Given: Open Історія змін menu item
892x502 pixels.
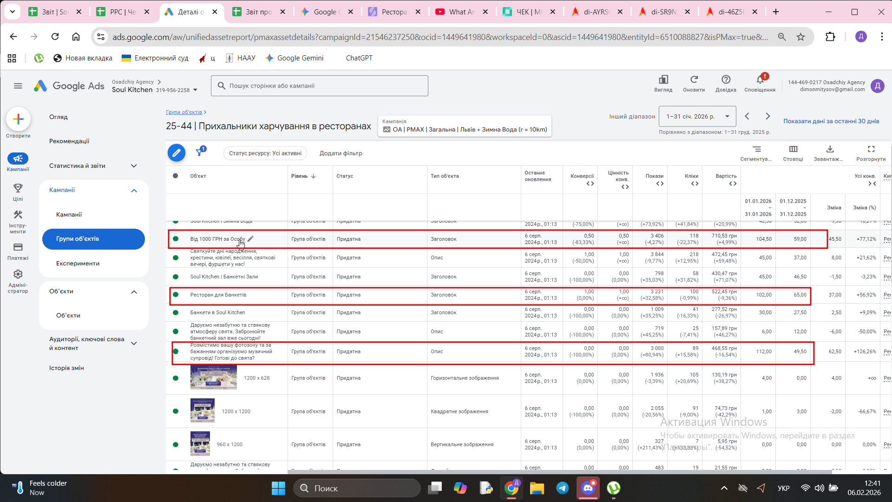Looking at the screenshot, I should (x=66, y=368).
